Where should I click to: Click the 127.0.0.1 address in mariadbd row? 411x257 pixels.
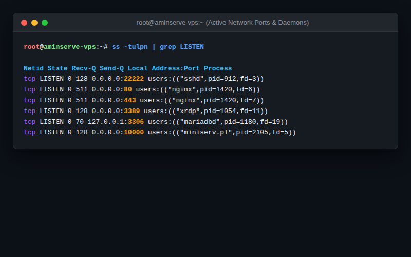pos(107,122)
